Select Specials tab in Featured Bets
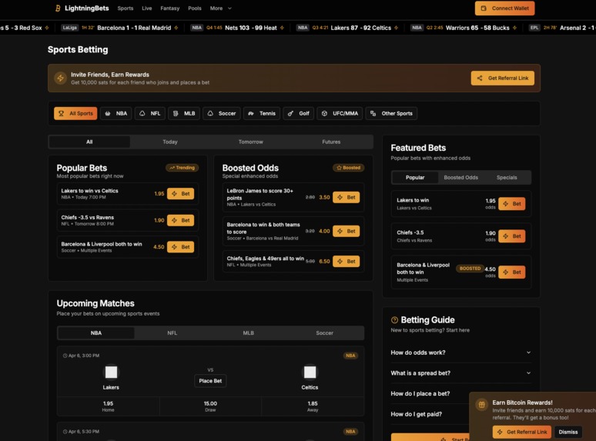Image resolution: width=596 pixels, height=441 pixels. tap(507, 177)
